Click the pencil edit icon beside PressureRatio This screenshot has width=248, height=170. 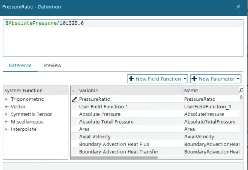point(74,99)
